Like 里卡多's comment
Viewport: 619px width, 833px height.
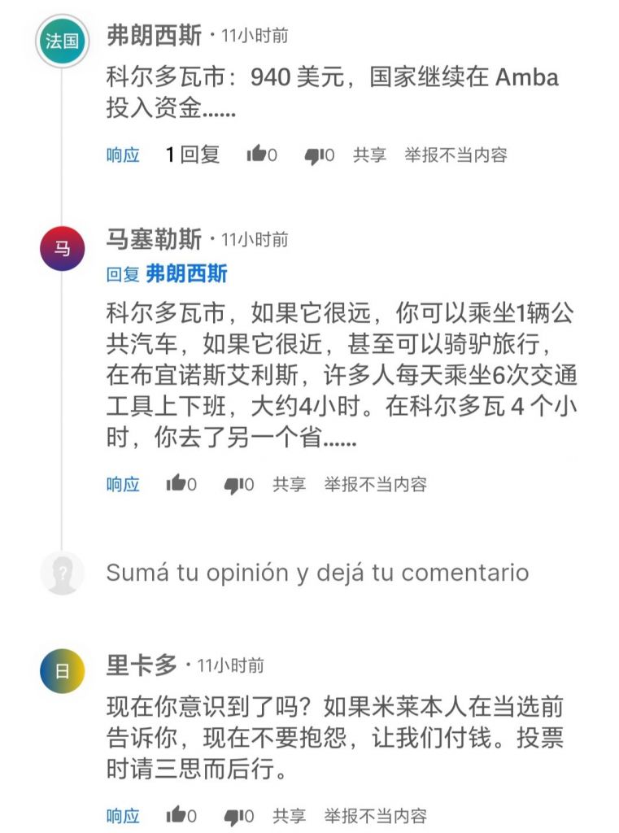tap(177, 815)
